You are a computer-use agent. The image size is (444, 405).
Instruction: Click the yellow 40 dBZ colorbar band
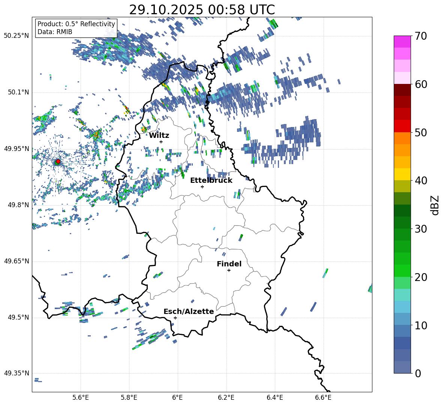pyautogui.click(x=402, y=174)
